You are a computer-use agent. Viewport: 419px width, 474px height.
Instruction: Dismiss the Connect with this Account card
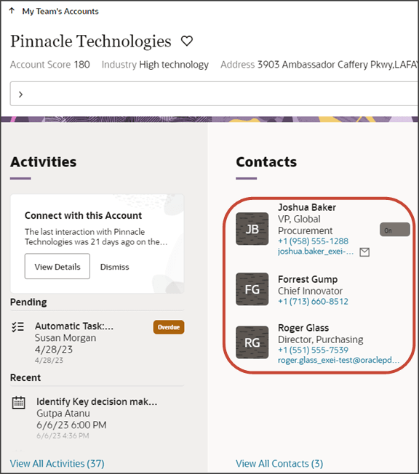[x=114, y=267]
